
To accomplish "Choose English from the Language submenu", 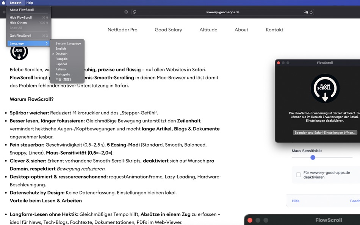I will [x=61, y=48].
